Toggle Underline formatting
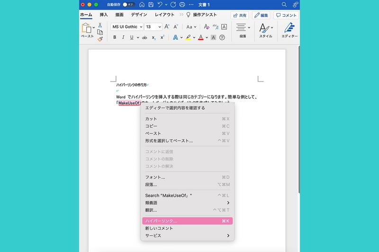The width and height of the screenshot is (379, 252). (132, 37)
